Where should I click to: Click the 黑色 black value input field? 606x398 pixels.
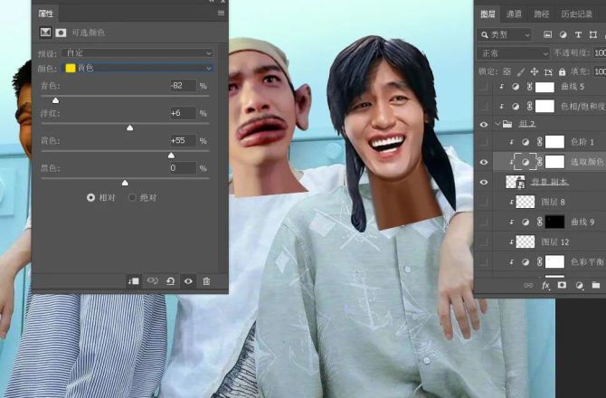pyautogui.click(x=182, y=168)
